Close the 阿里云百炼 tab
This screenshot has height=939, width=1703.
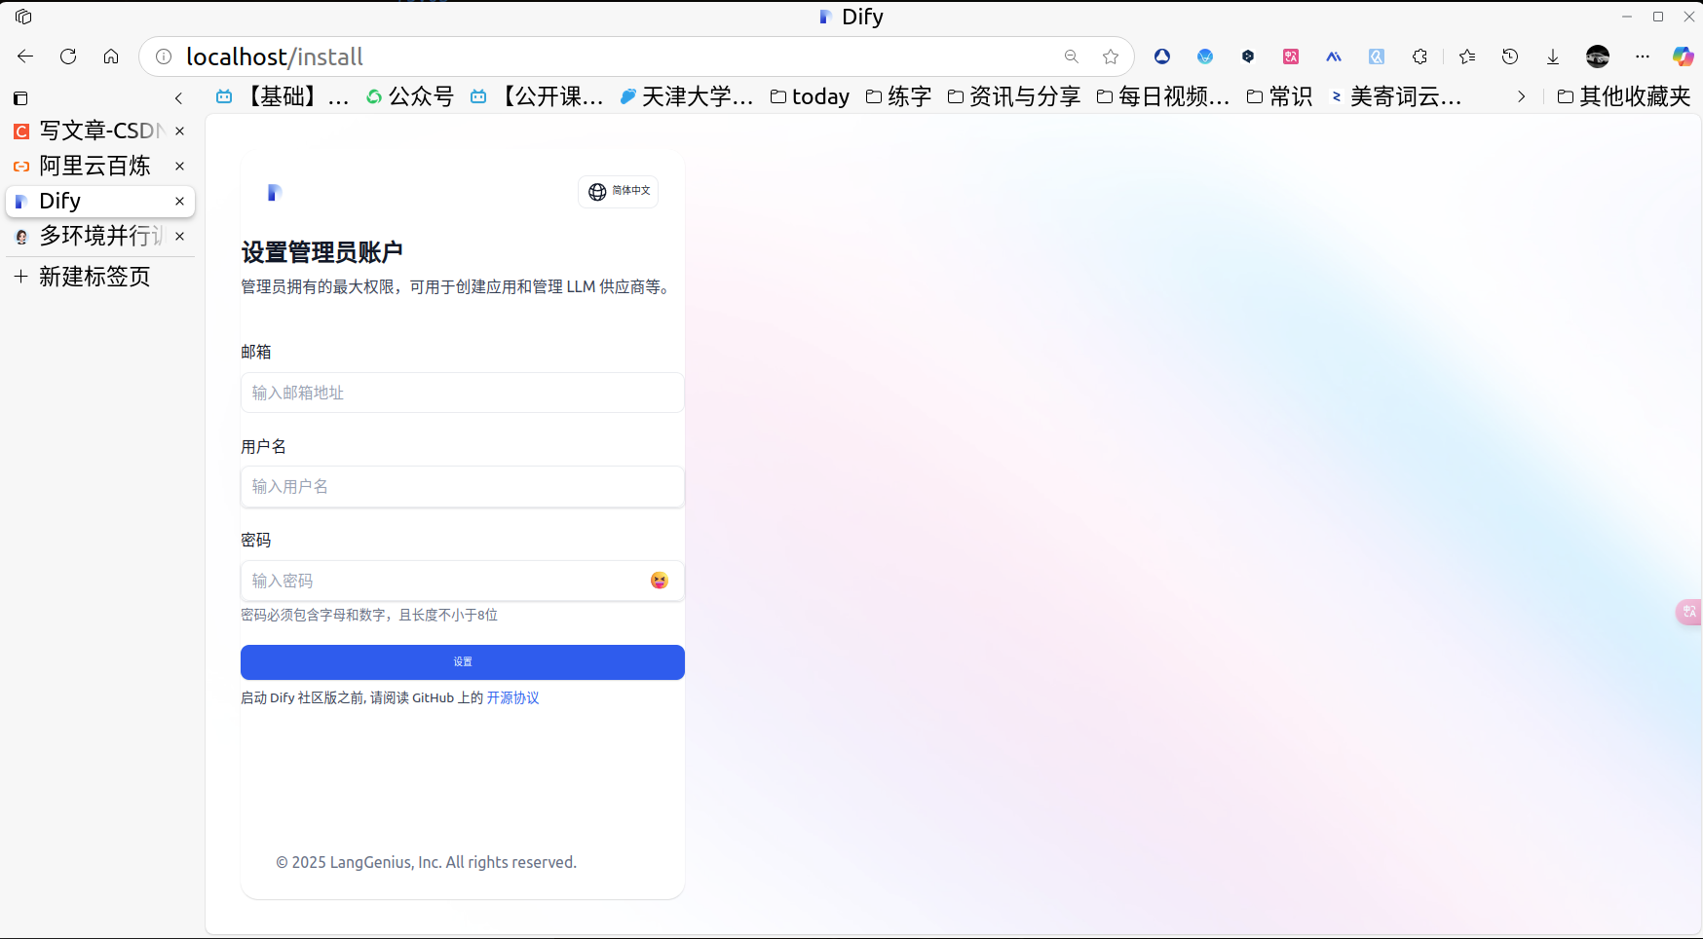coord(179,166)
